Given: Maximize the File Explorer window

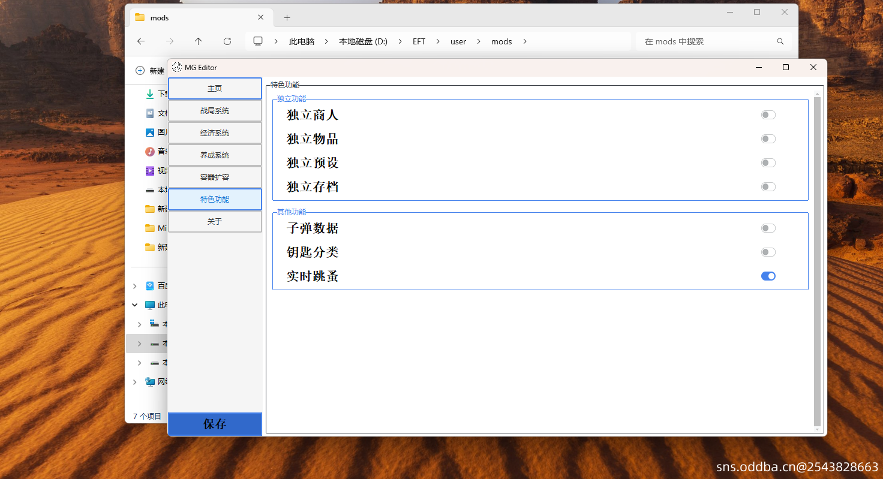Looking at the screenshot, I should pyautogui.click(x=757, y=12).
